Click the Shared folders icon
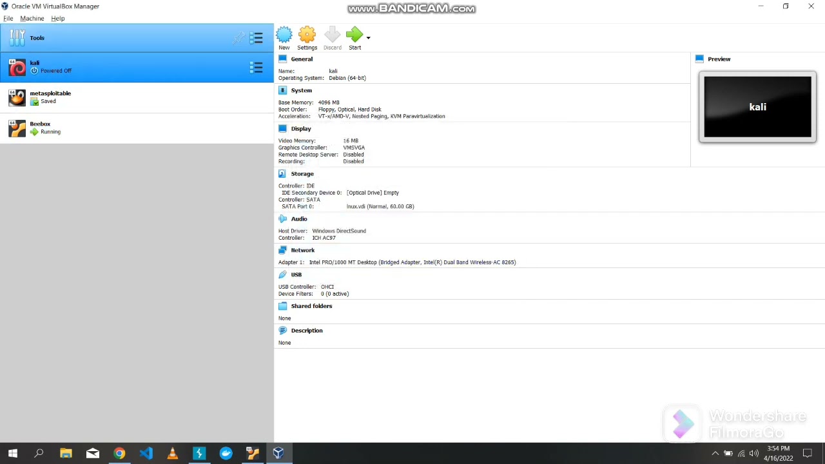Viewport: 825px width, 464px height. pos(282,306)
